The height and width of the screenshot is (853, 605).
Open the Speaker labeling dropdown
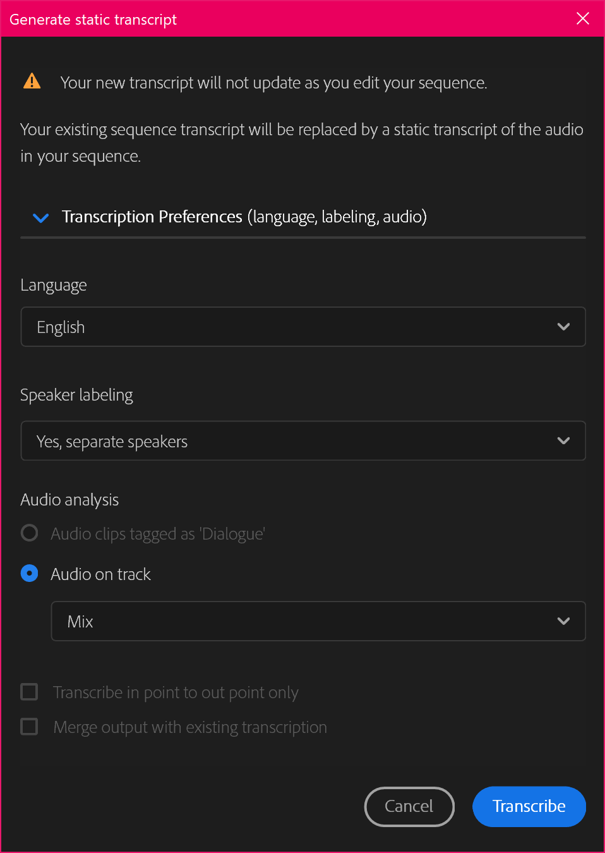pyautogui.click(x=303, y=440)
